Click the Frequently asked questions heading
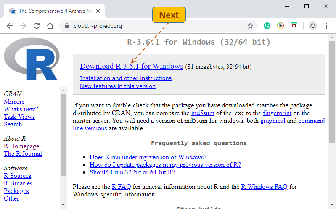336x209 pixels. point(199,143)
